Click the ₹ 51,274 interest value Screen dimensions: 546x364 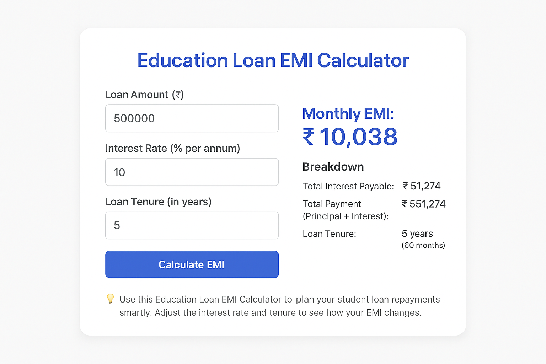(422, 186)
